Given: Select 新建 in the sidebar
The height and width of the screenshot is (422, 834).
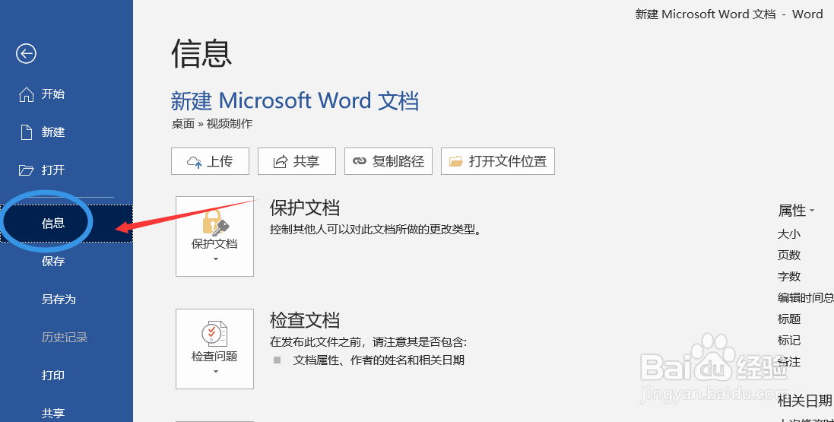Looking at the screenshot, I should click(x=66, y=132).
